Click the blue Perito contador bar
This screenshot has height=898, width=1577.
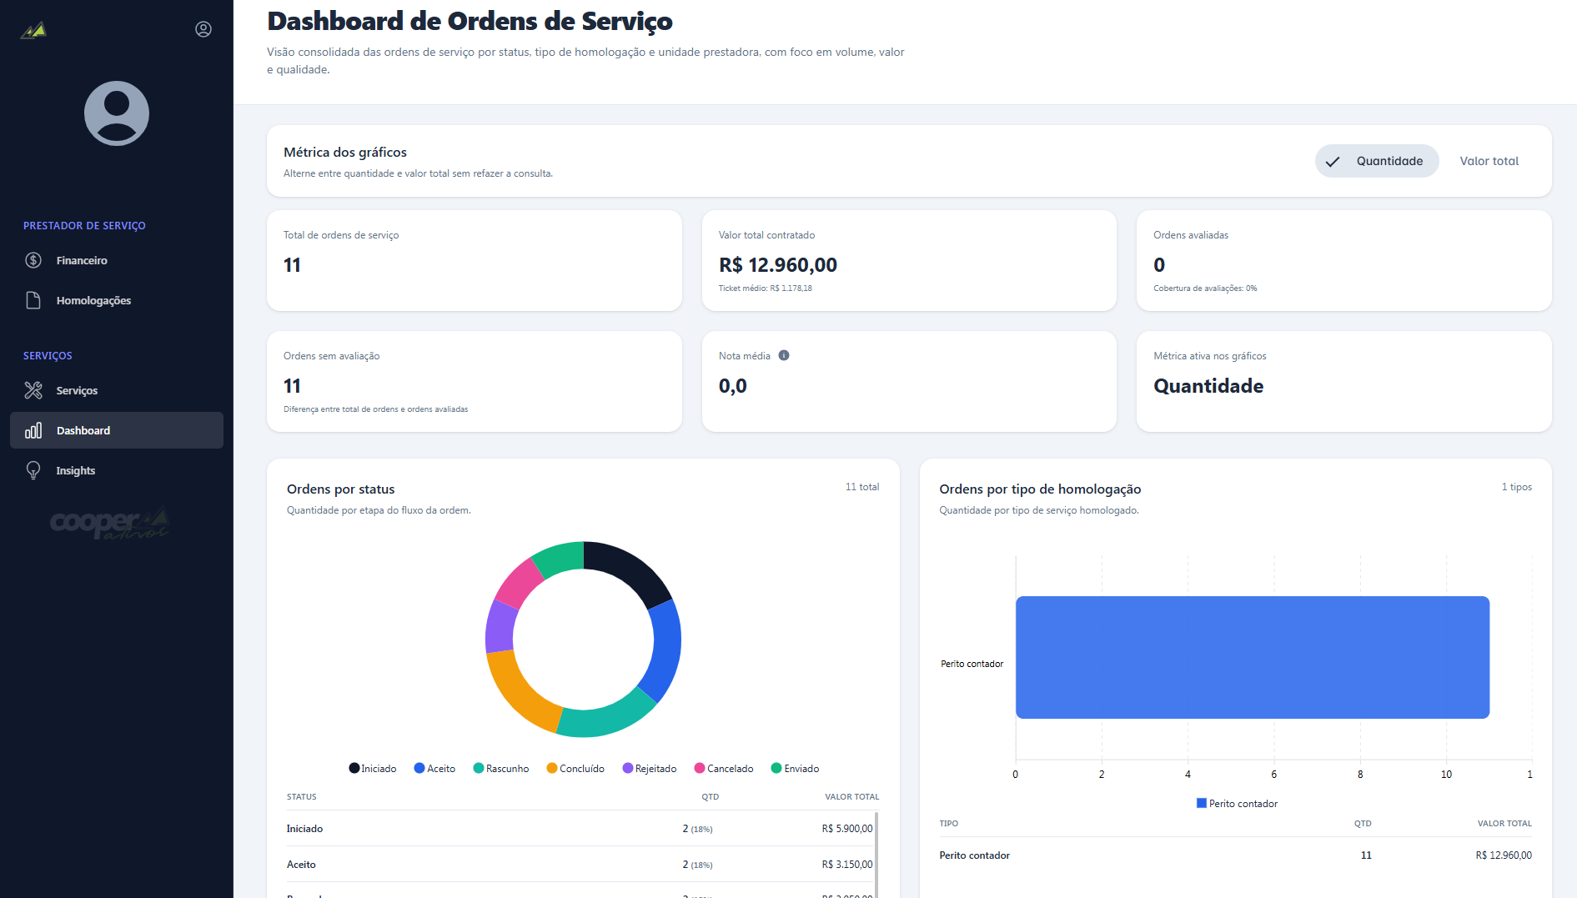click(x=1253, y=657)
